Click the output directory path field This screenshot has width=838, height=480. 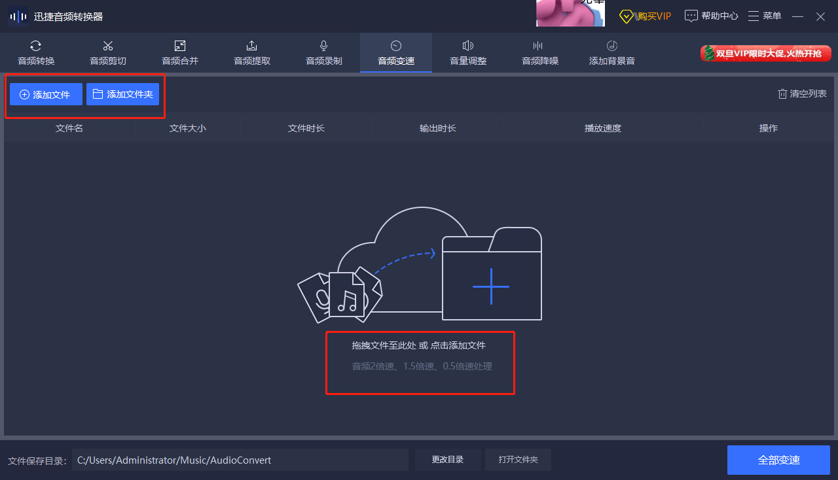[240, 460]
